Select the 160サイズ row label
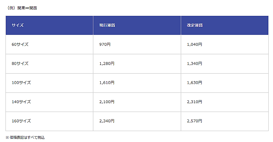The width and height of the screenshot is (273, 142). pos(21,121)
